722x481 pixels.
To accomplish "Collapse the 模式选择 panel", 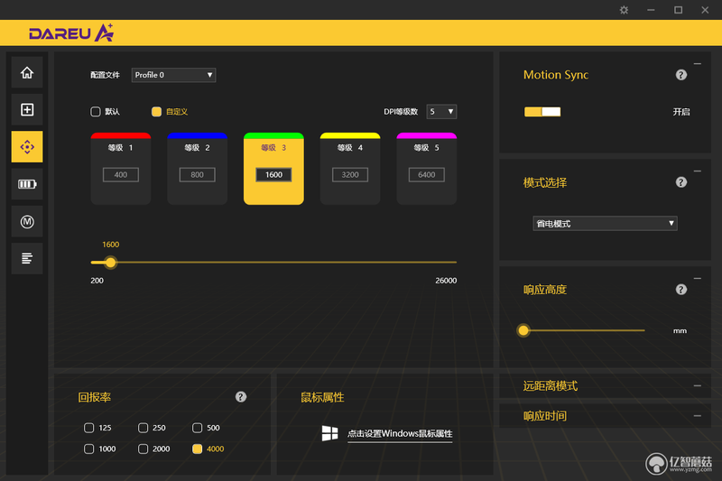I will [x=697, y=171].
